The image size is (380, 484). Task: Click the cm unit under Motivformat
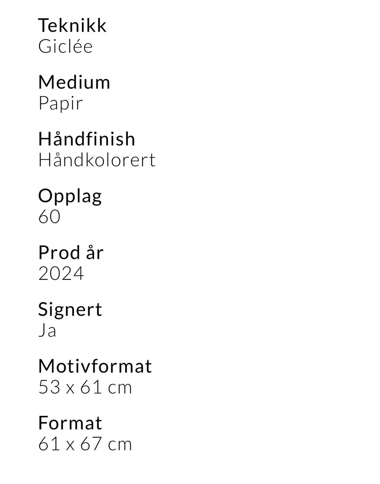(120, 388)
